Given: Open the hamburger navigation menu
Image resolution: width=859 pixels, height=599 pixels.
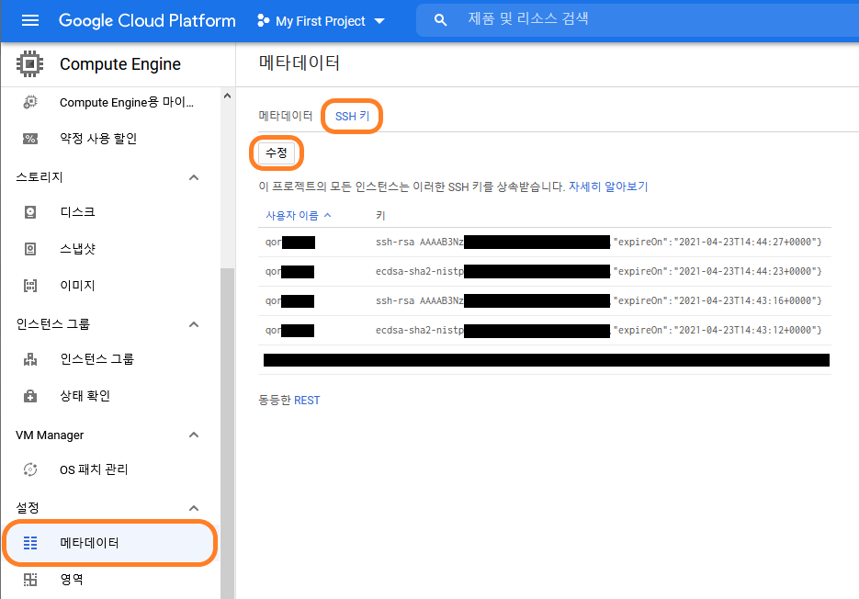Looking at the screenshot, I should (30, 21).
